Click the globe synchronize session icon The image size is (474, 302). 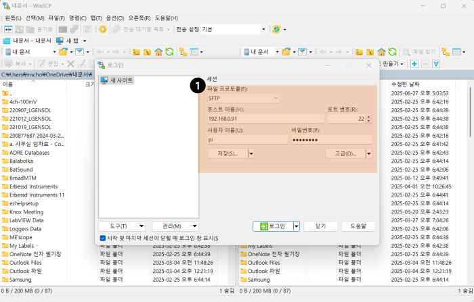click(x=276, y=29)
